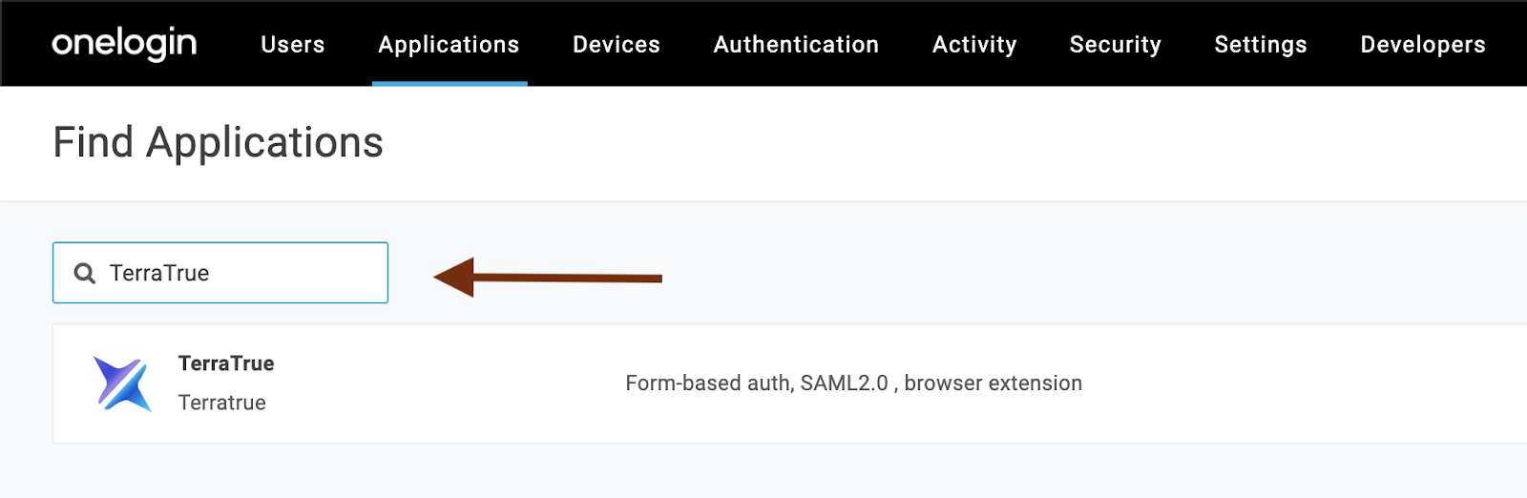Click Form-based auth, SAML2.0 description text
The image size is (1527, 498).
(x=853, y=384)
